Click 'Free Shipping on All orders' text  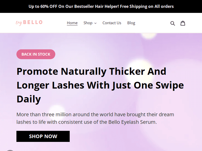pyautogui.click(x=147, y=6)
